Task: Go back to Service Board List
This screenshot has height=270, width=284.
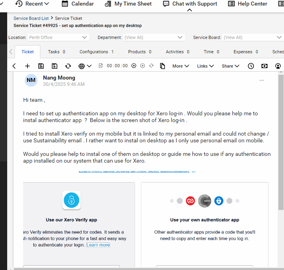Action: click(31, 18)
